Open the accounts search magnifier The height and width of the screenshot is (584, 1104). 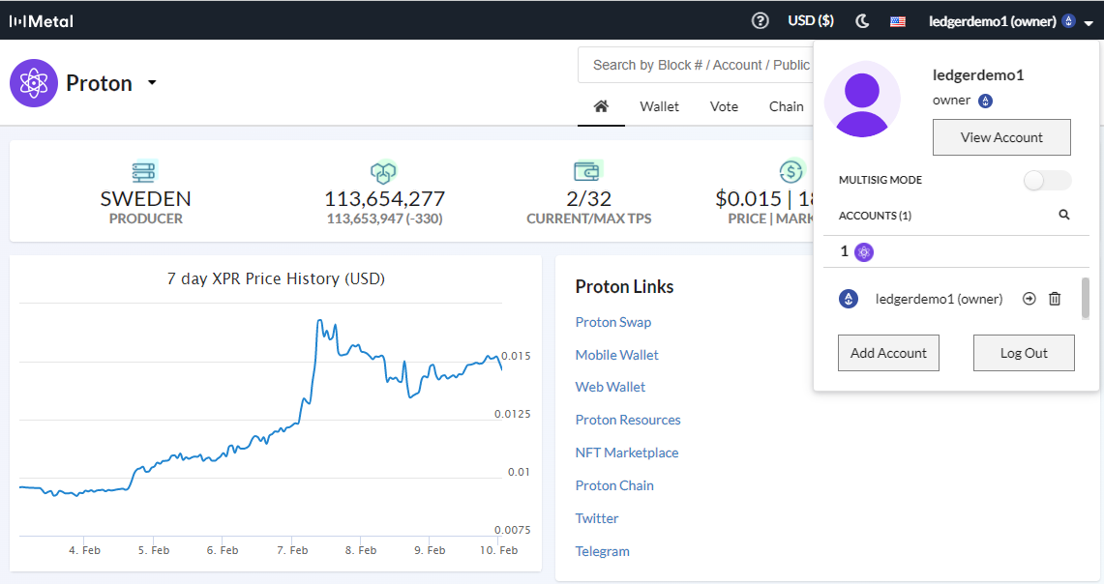(1064, 215)
